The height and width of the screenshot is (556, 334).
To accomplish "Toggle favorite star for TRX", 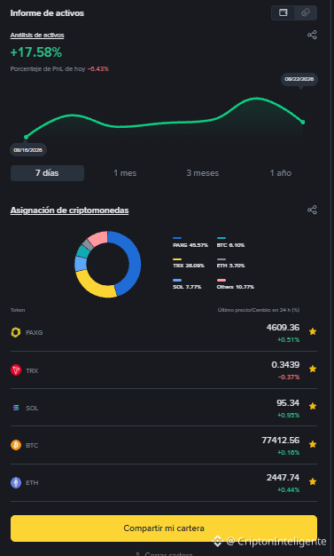I will tap(313, 369).
